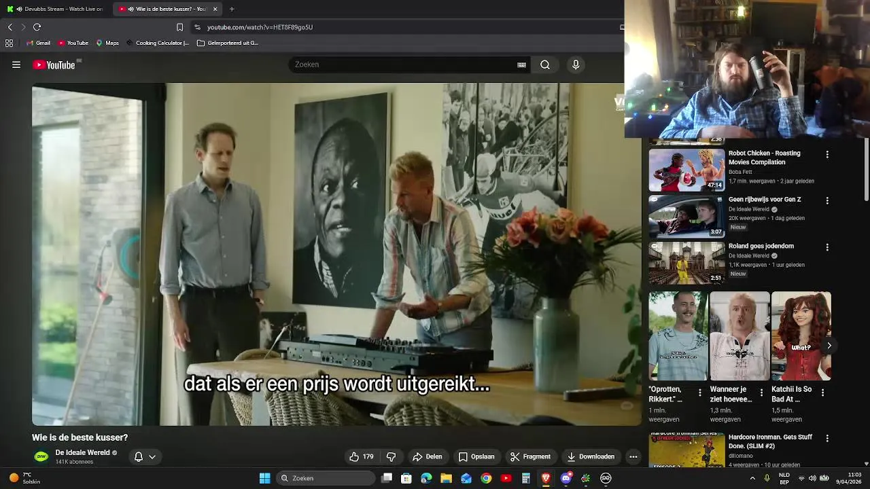Image resolution: width=870 pixels, height=489 pixels.
Task: Open options menu for 'Roland goes jodendom'
Action: (x=827, y=247)
